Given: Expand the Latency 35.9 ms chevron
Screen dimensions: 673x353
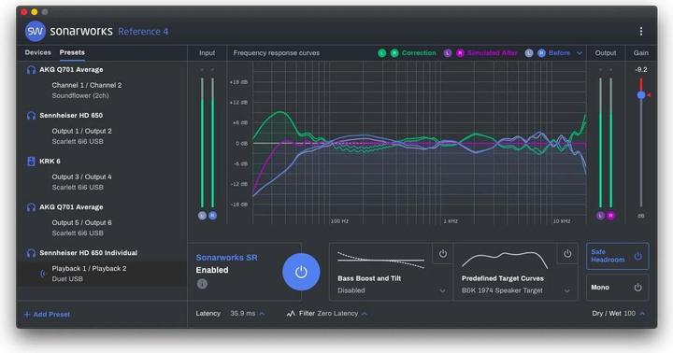Looking at the screenshot, I should click(x=262, y=314).
